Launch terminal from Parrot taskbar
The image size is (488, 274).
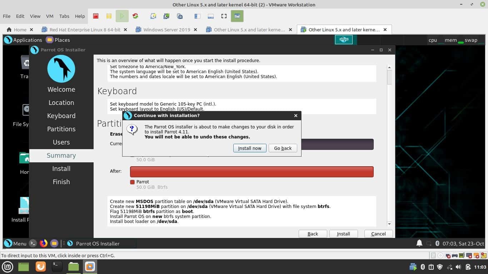[33, 243]
